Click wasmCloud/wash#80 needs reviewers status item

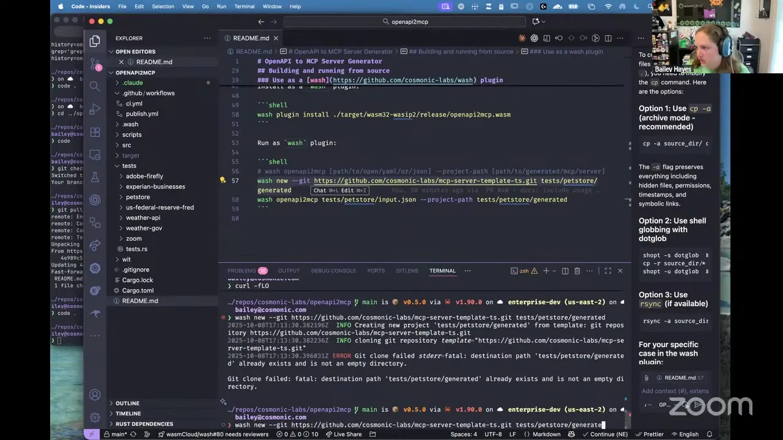(x=213, y=435)
